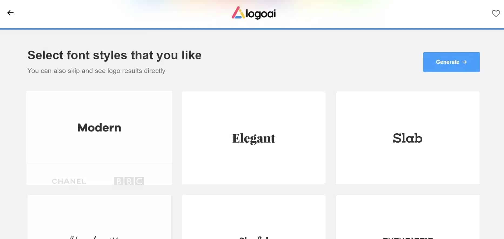Click the word "Modern" in the first card
The height and width of the screenshot is (239, 504).
pyautogui.click(x=99, y=128)
